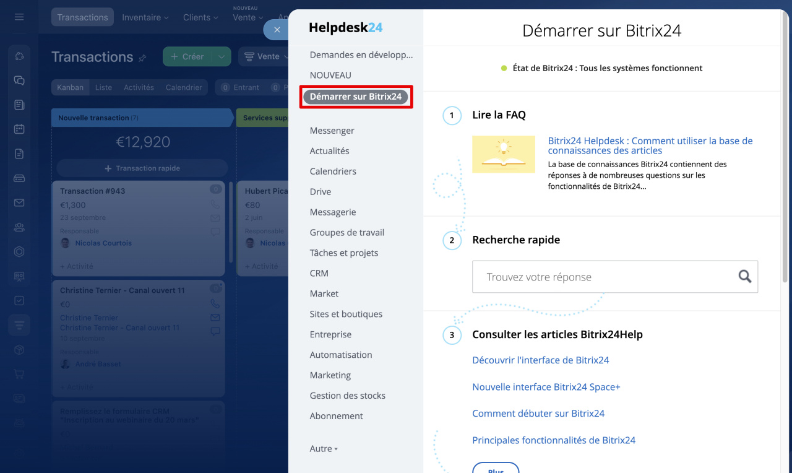Open the hamburger main menu
Image resolution: width=792 pixels, height=473 pixels.
tap(19, 17)
